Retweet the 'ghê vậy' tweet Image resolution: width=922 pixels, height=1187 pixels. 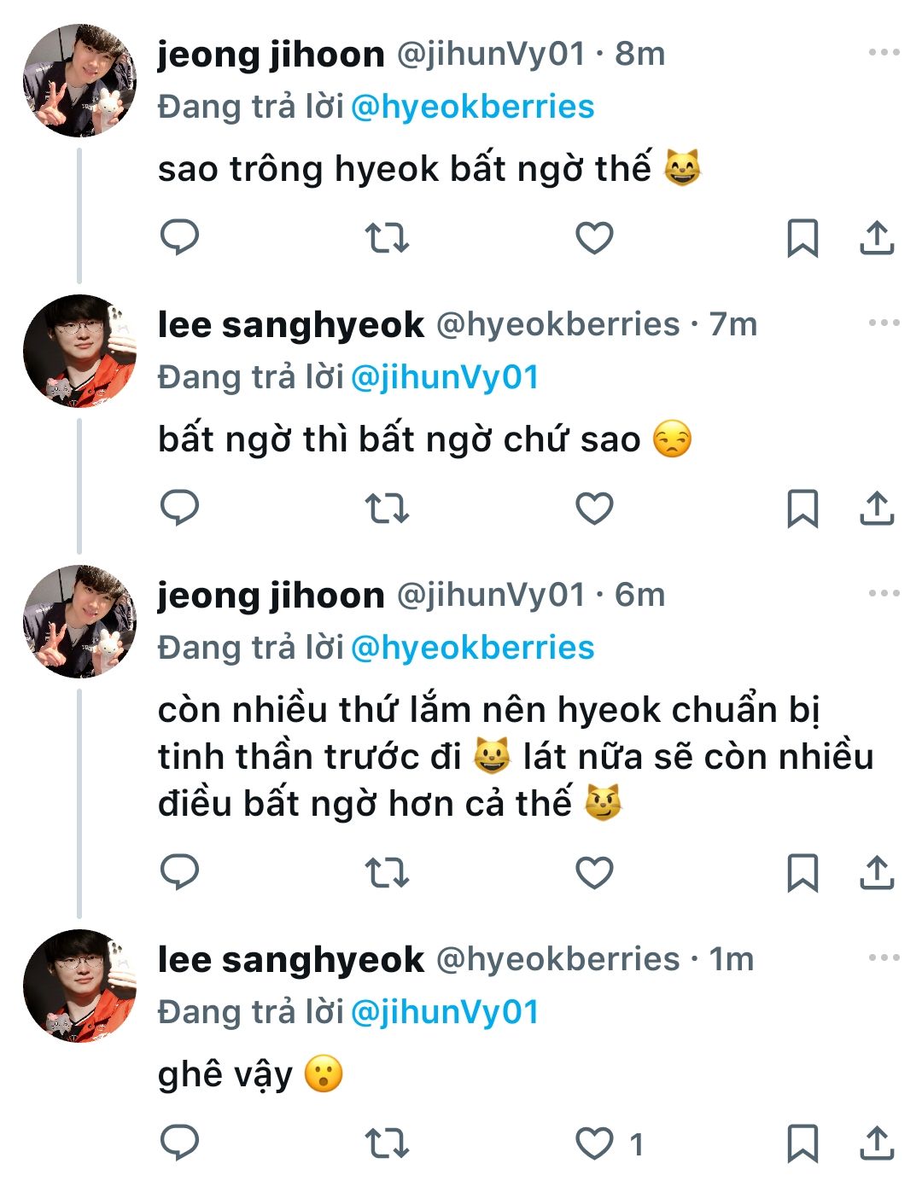[x=387, y=1143]
